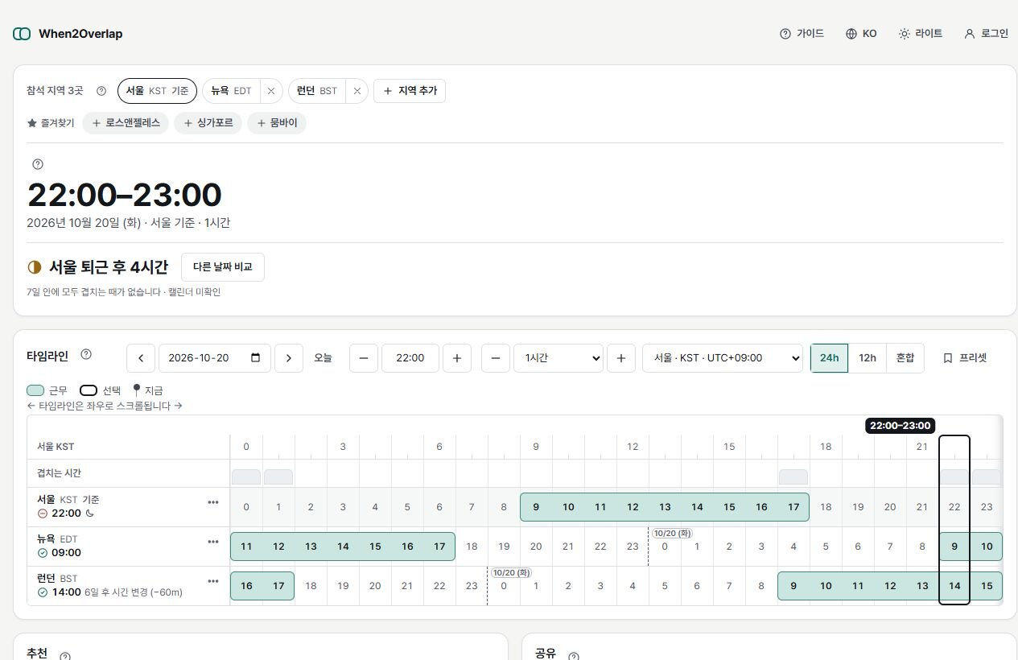Viewport: 1018px width, 660px height.
Task: Click the 10/20 (화) marker in 뉴욕 row
Action: coord(672,533)
